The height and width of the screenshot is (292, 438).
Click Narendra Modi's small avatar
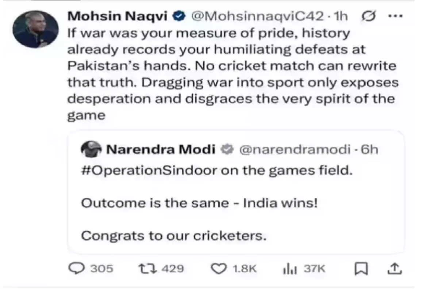click(x=90, y=149)
